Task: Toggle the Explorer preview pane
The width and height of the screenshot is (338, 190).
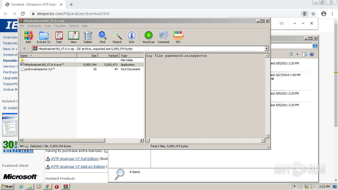Action: (x=304, y=54)
